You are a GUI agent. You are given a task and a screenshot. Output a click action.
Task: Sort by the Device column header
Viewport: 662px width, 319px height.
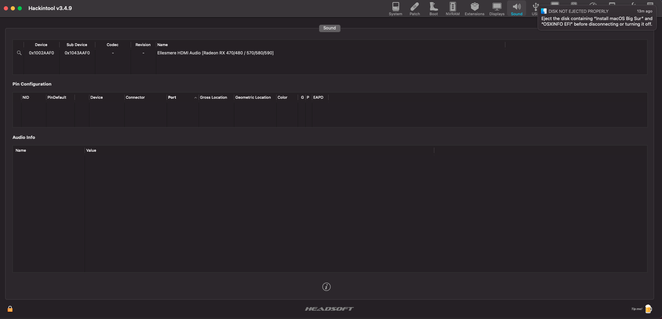(x=41, y=44)
